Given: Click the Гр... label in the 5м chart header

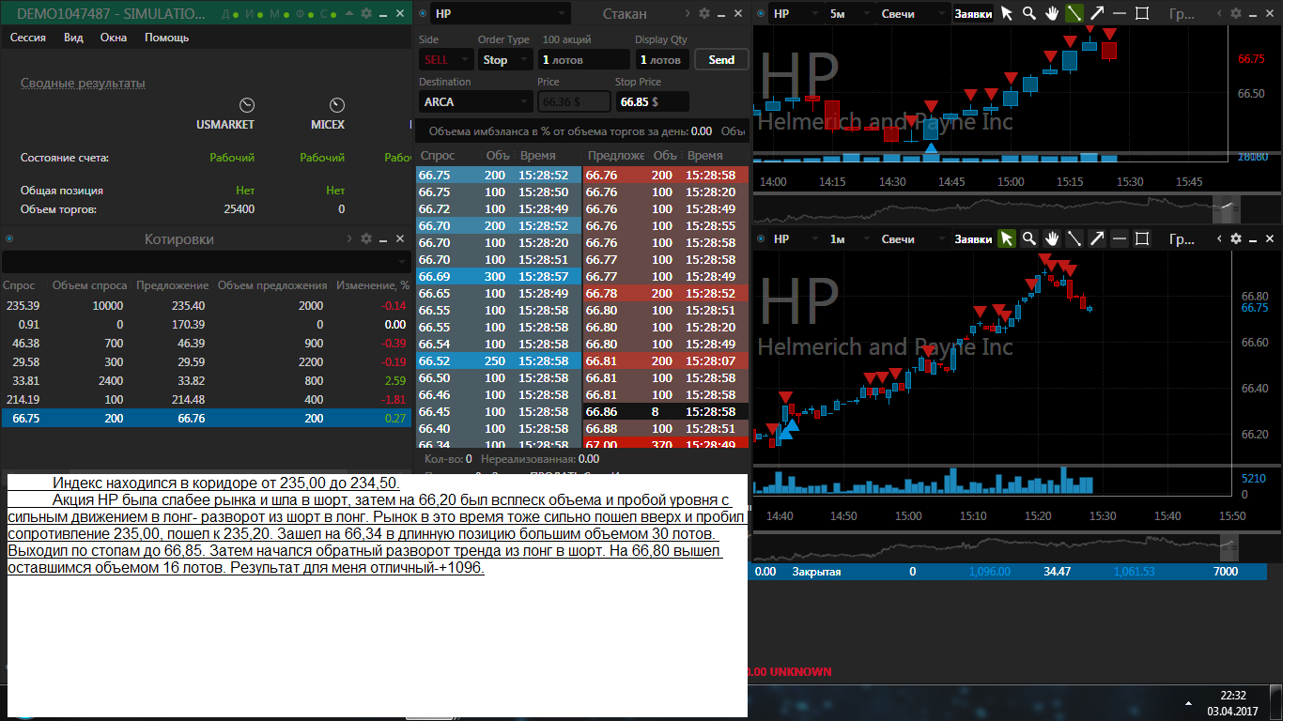Looking at the screenshot, I should 1182,14.
